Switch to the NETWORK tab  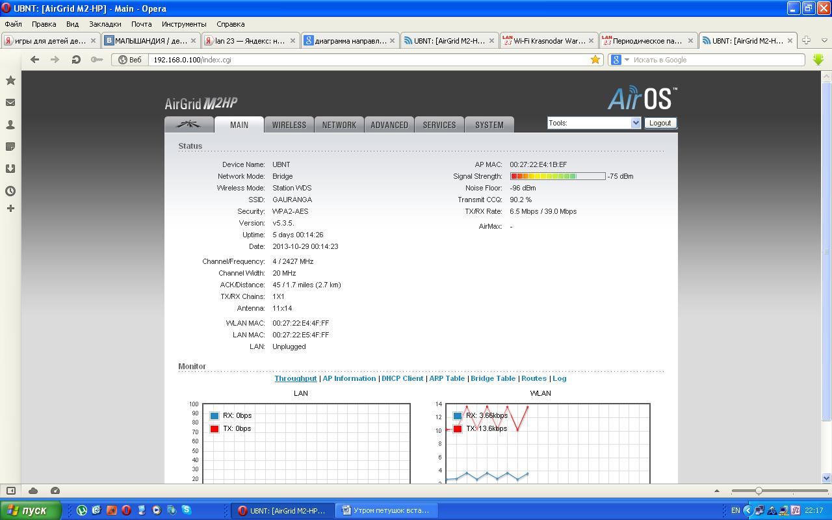pyautogui.click(x=339, y=125)
